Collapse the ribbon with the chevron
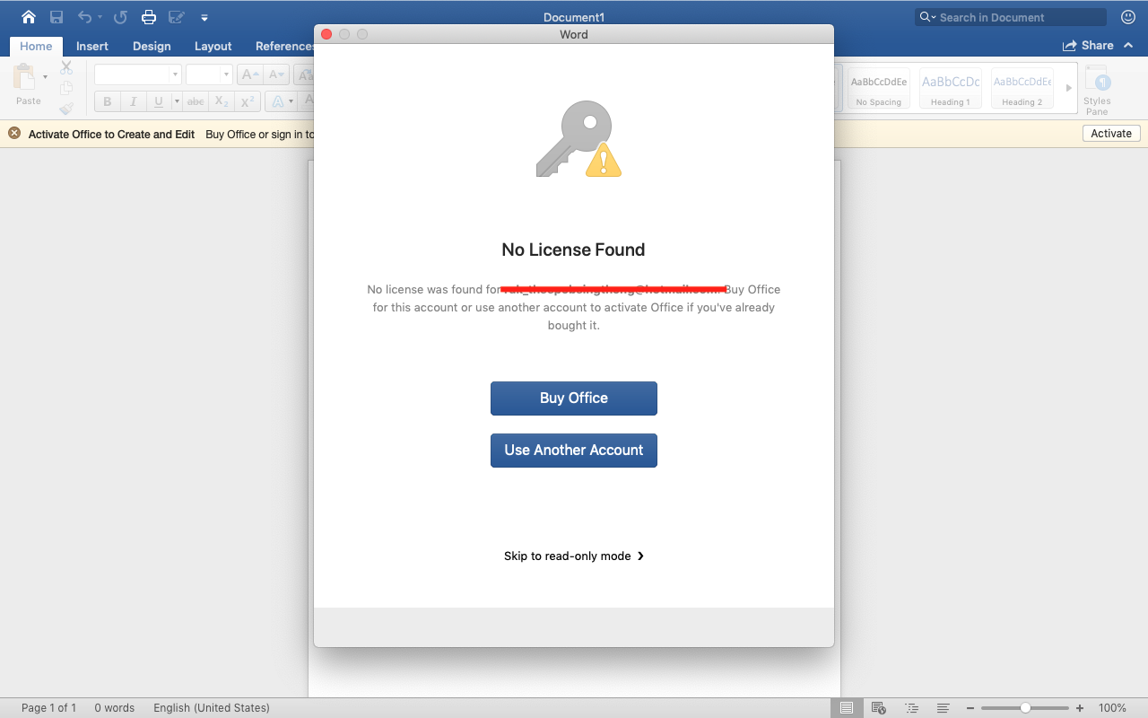Viewport: 1148px width, 718px height. (1129, 46)
